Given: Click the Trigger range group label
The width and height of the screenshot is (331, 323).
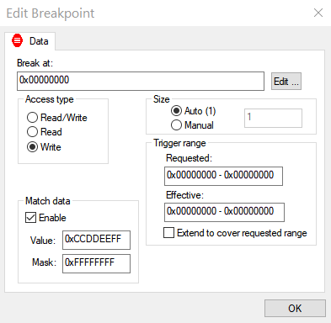Looking at the screenshot, I should (x=179, y=143).
